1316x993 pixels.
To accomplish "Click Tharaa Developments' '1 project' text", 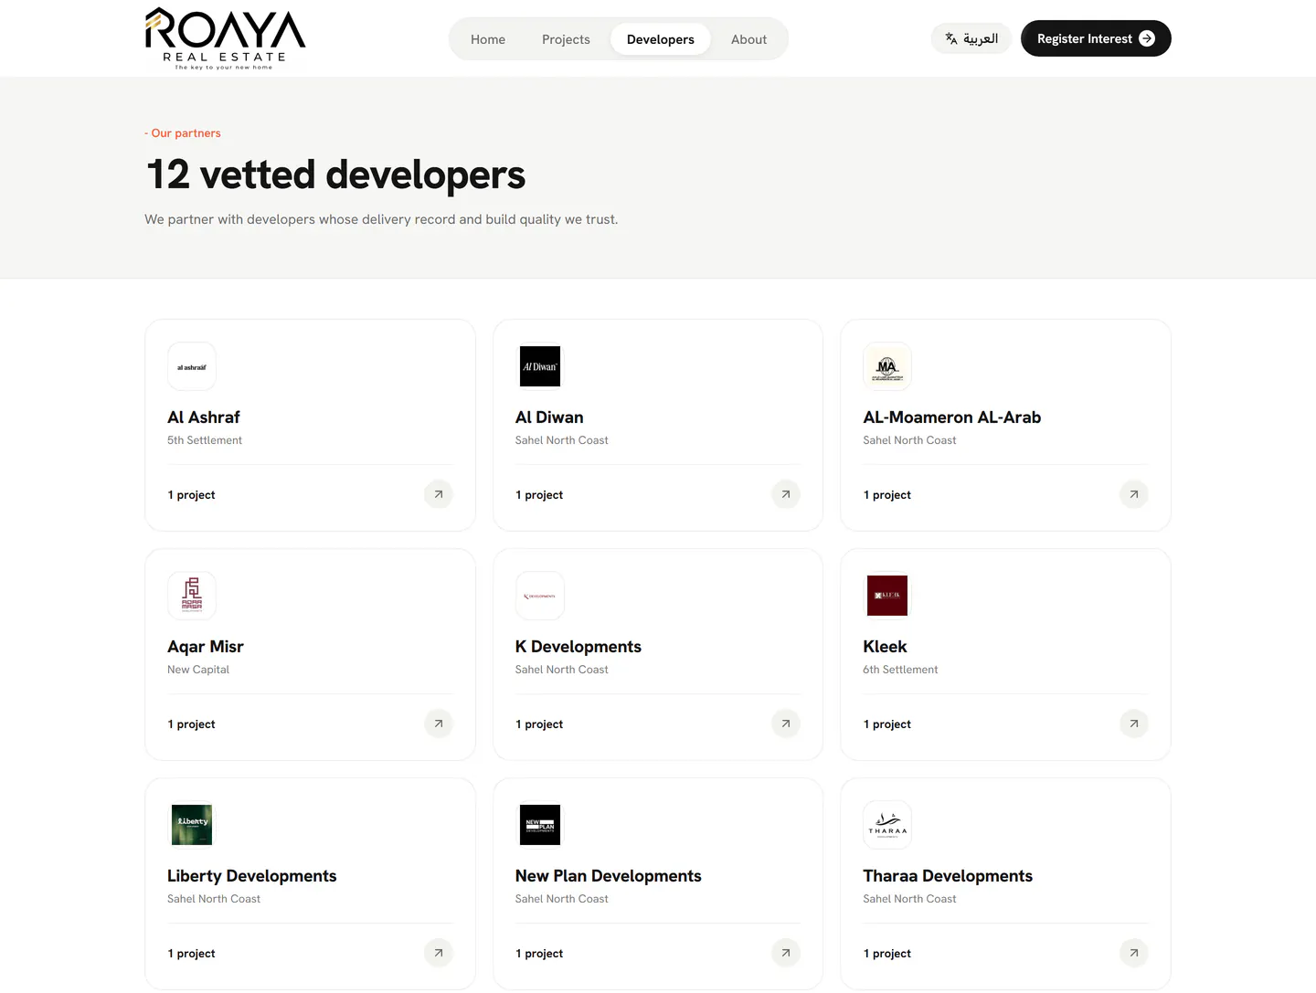I will tap(887, 954).
